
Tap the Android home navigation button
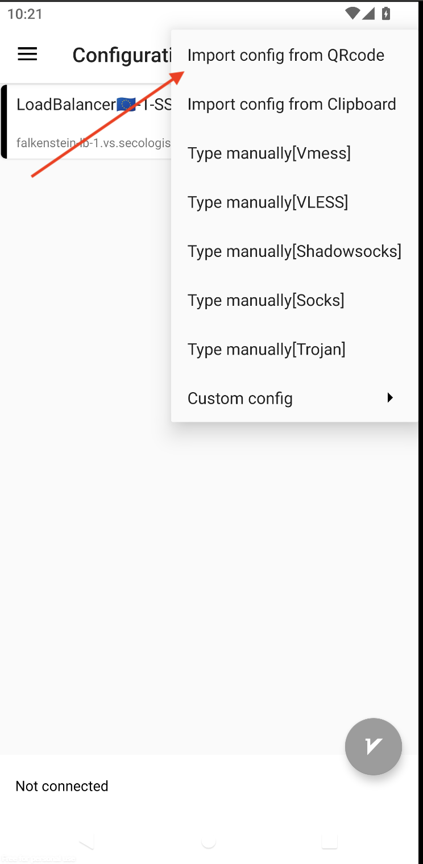[209, 841]
